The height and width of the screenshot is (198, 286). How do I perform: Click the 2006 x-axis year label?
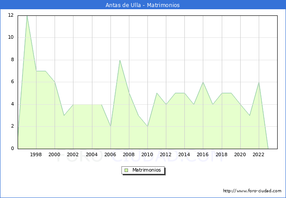[110, 155]
